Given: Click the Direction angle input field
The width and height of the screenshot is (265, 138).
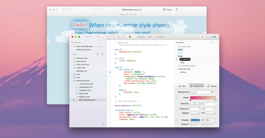Looking at the screenshot, I should pos(210,104).
